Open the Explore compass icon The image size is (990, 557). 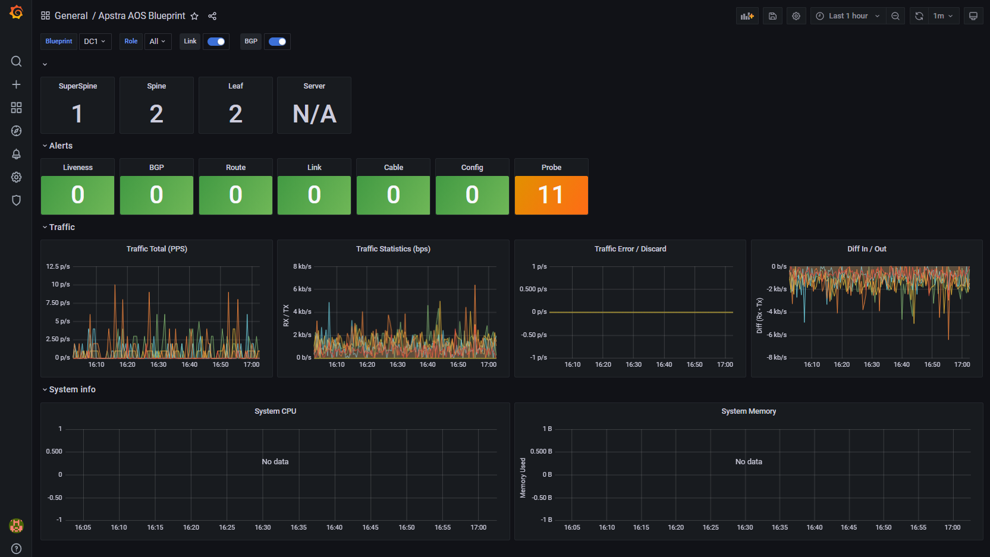(16, 131)
